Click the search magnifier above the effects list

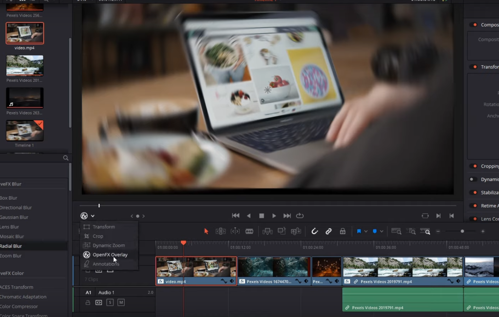66,158
